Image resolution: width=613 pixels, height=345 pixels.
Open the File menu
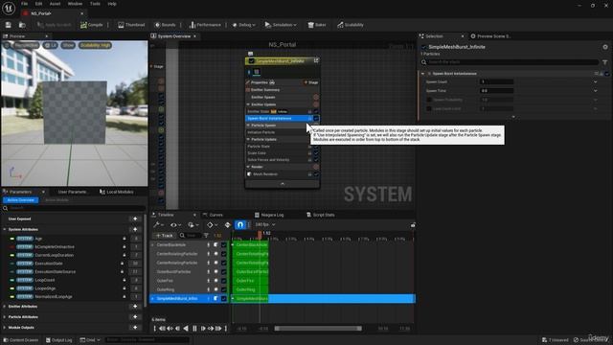click(x=24, y=4)
